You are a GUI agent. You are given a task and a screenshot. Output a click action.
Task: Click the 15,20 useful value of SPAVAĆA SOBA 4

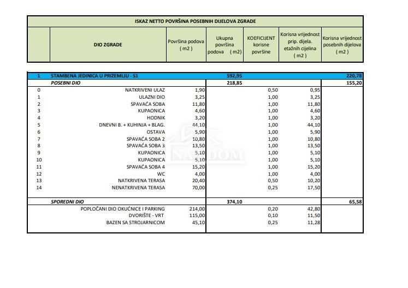tap(314, 167)
